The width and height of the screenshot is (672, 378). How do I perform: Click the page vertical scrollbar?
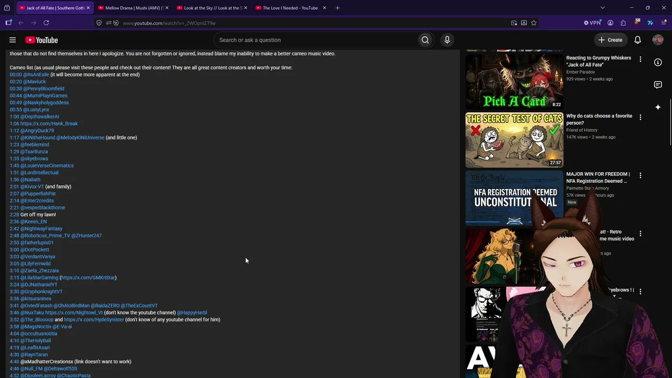pos(670,122)
